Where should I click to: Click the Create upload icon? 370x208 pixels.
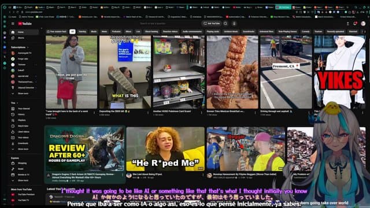pyautogui.click(x=348, y=24)
